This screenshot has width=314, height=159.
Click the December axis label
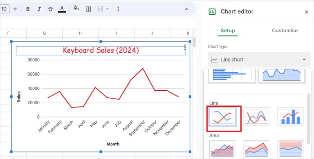[173, 128]
